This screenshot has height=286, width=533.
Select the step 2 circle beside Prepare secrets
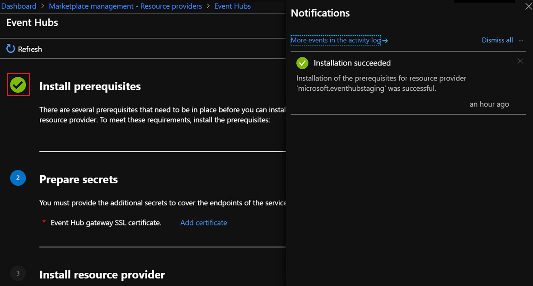point(18,178)
